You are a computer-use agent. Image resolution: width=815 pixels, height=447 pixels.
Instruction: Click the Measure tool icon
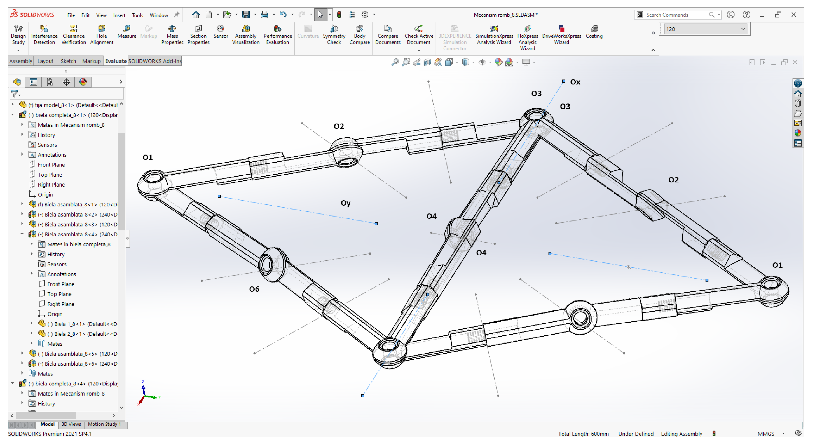127,29
